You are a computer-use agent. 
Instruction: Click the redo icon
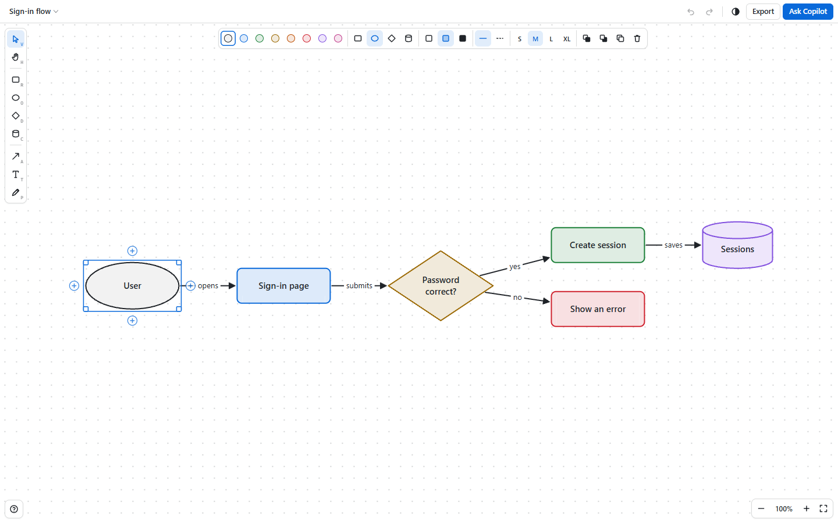point(709,12)
